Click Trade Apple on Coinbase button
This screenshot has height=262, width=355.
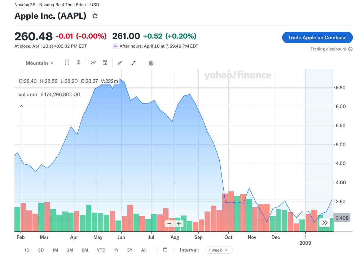tap(317, 37)
